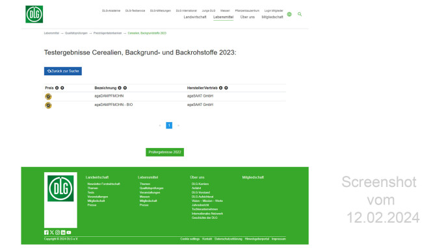This screenshot has height=248, width=446.
Task: Open Anfahrt footer link
Action: point(196,188)
